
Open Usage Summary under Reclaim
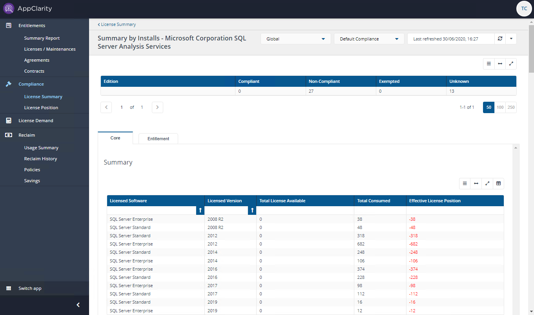click(x=41, y=148)
